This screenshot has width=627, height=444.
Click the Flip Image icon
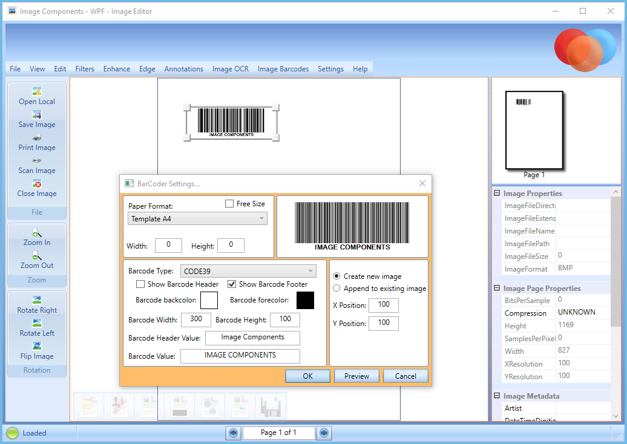tap(37, 345)
